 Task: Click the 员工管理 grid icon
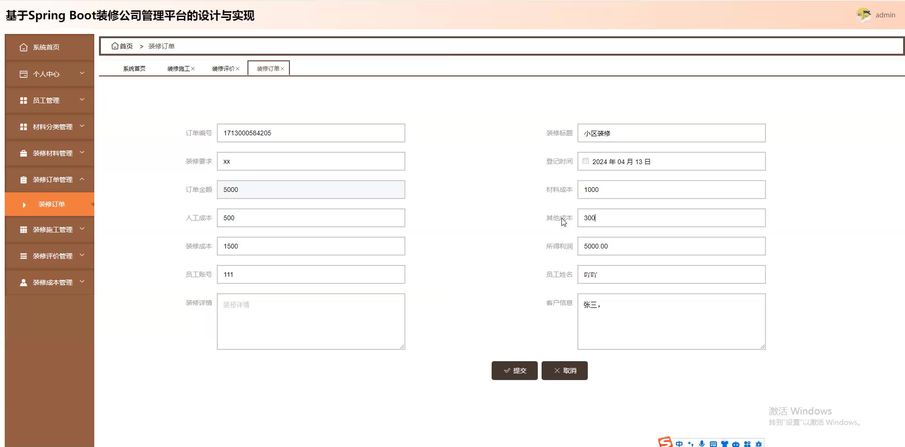pos(24,100)
